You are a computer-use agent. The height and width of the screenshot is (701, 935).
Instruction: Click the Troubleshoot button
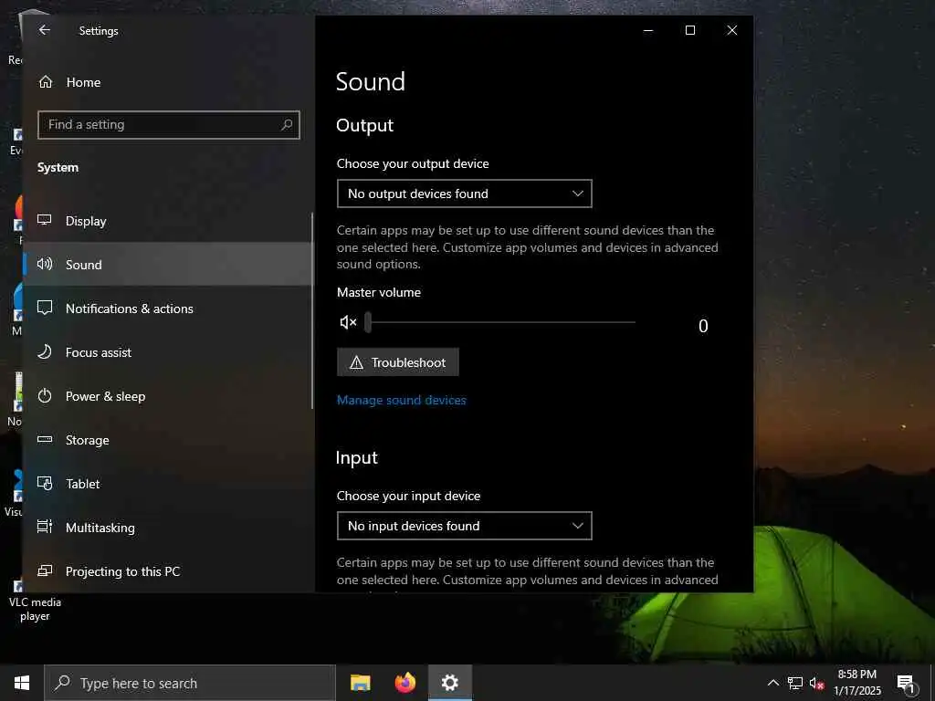click(398, 362)
